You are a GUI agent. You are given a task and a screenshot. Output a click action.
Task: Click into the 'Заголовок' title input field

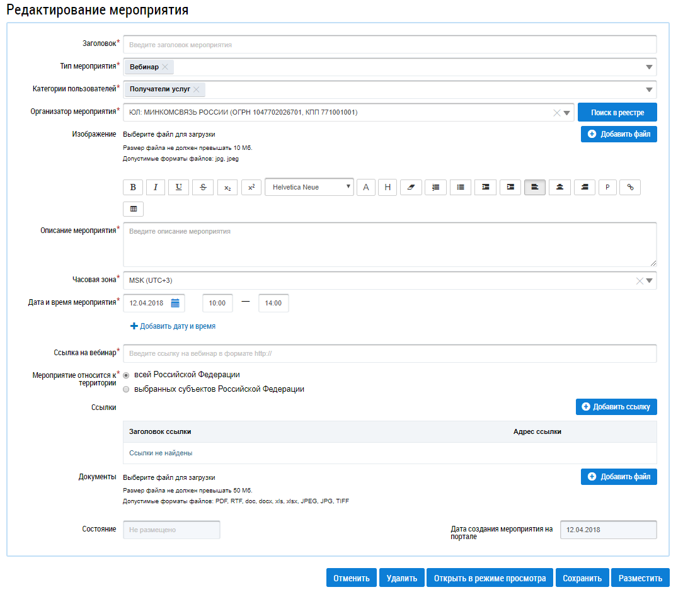(x=389, y=45)
